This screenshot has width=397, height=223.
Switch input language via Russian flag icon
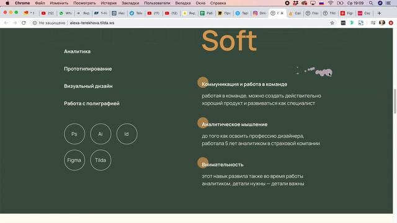(321, 3)
